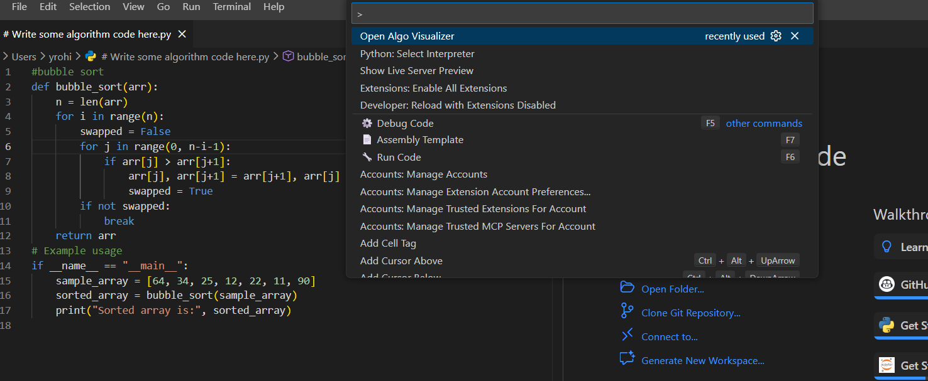Image resolution: width=928 pixels, height=381 pixels.
Task: Choose Manage Trusted MCP Servers For Account
Action: (x=582, y=227)
